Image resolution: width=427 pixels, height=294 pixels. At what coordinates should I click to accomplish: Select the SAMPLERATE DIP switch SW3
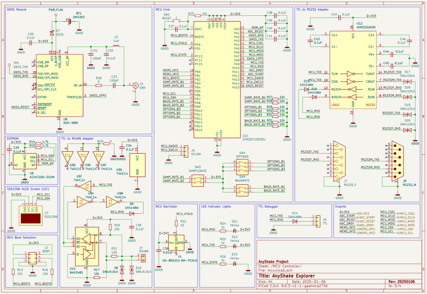point(198,181)
